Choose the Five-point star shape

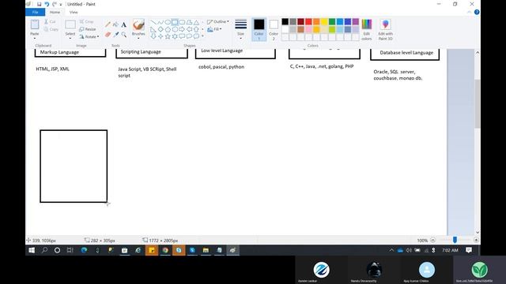click(168, 36)
